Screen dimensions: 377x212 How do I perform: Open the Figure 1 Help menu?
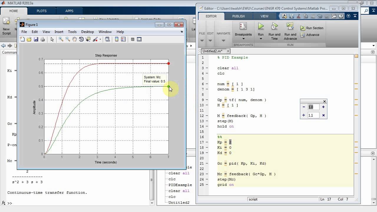coord(120,32)
